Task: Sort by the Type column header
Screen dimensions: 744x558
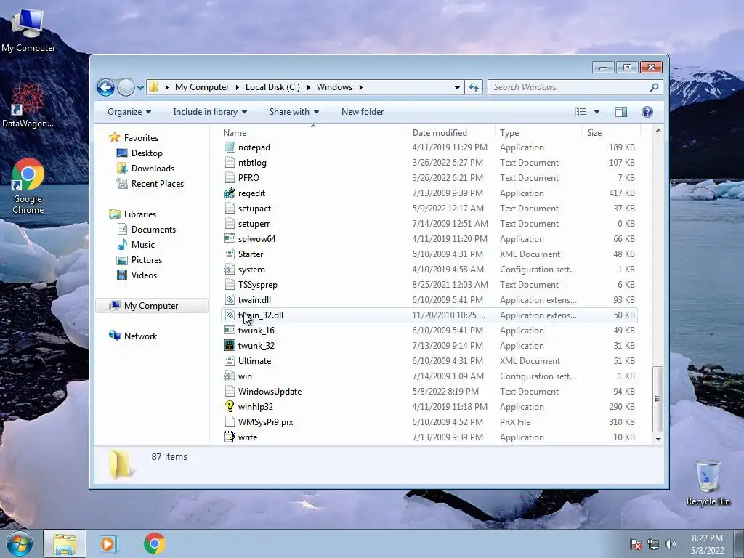Action: point(509,133)
